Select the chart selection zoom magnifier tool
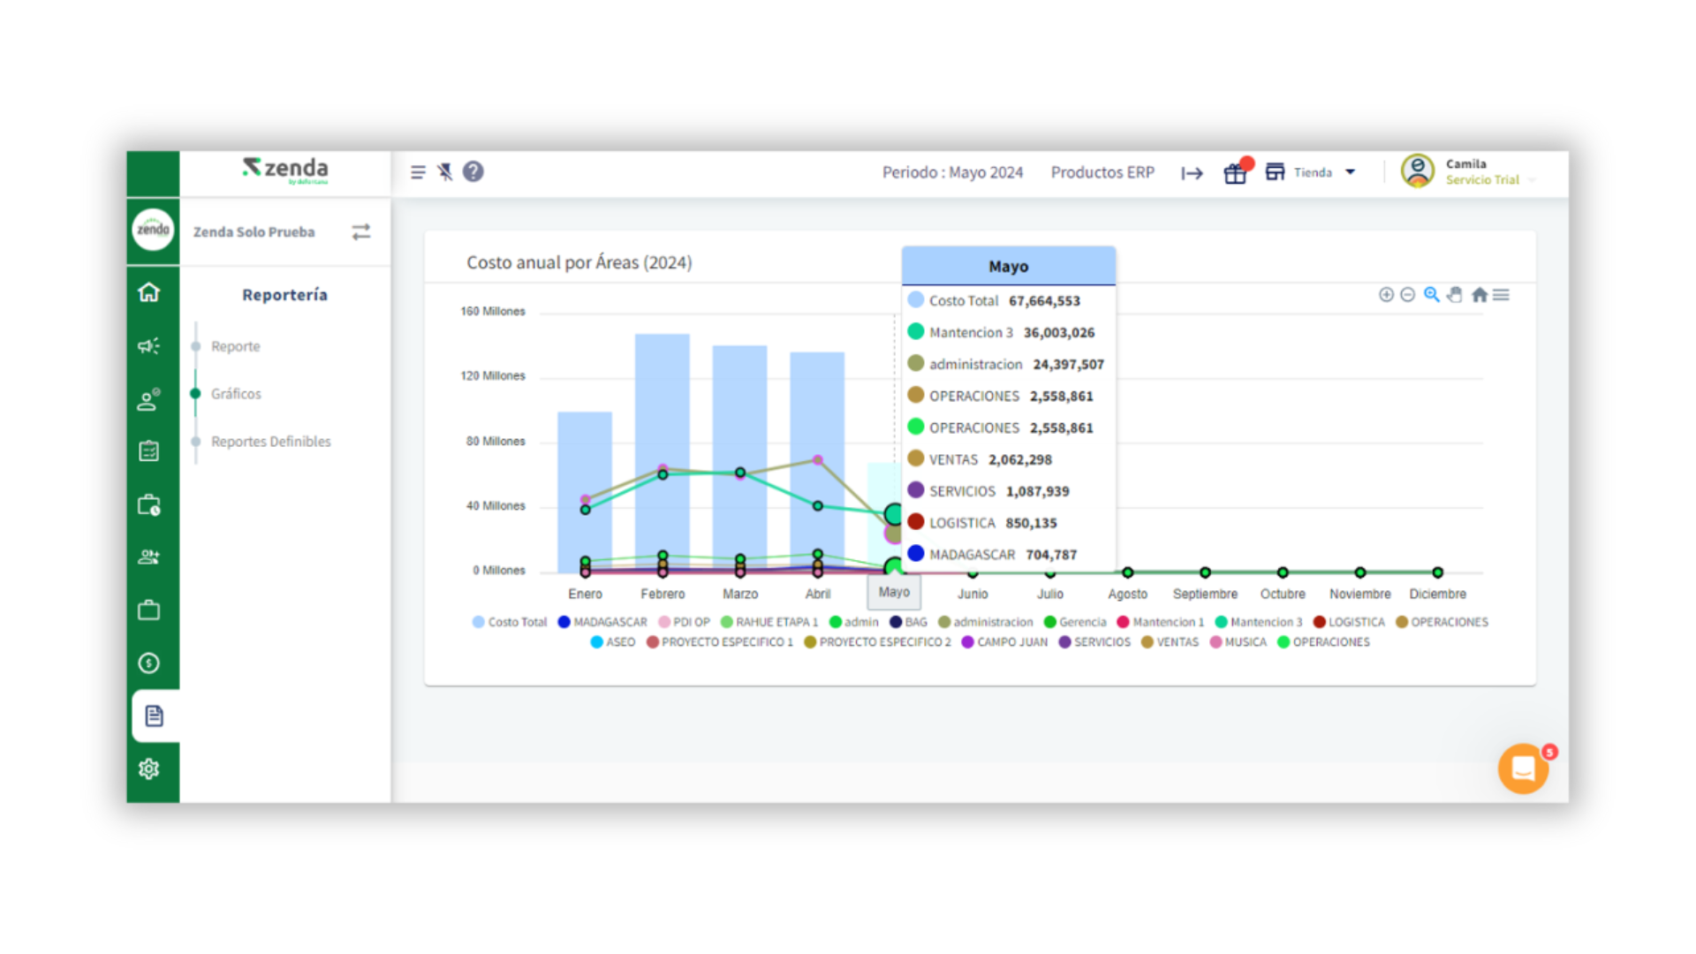 click(x=1432, y=295)
